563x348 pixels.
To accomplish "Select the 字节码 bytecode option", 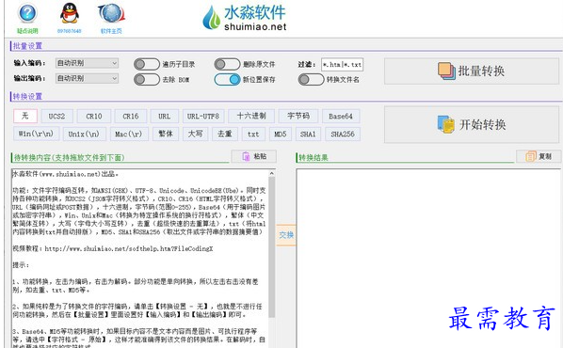I will pyautogui.click(x=298, y=116).
